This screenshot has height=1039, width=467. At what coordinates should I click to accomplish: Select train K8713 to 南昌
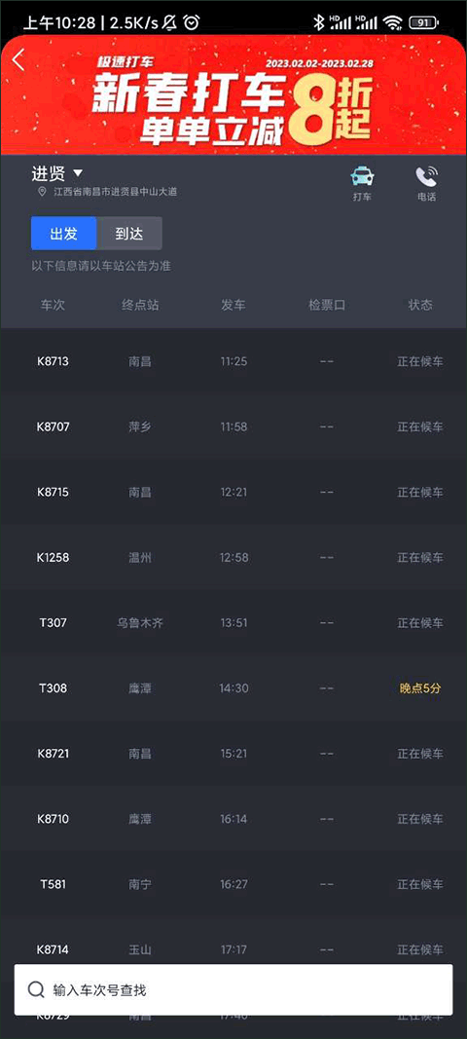click(x=233, y=361)
